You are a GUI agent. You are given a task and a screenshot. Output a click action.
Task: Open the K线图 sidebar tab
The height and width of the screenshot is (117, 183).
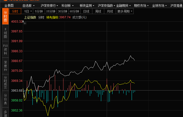coord(5,33)
